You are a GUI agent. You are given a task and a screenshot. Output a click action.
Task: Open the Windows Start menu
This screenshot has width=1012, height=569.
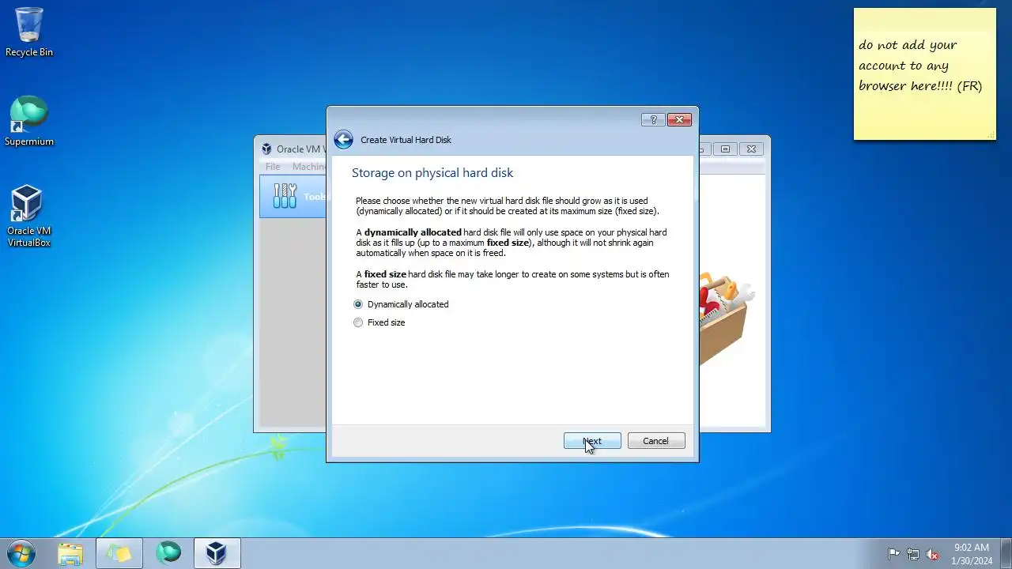click(21, 553)
